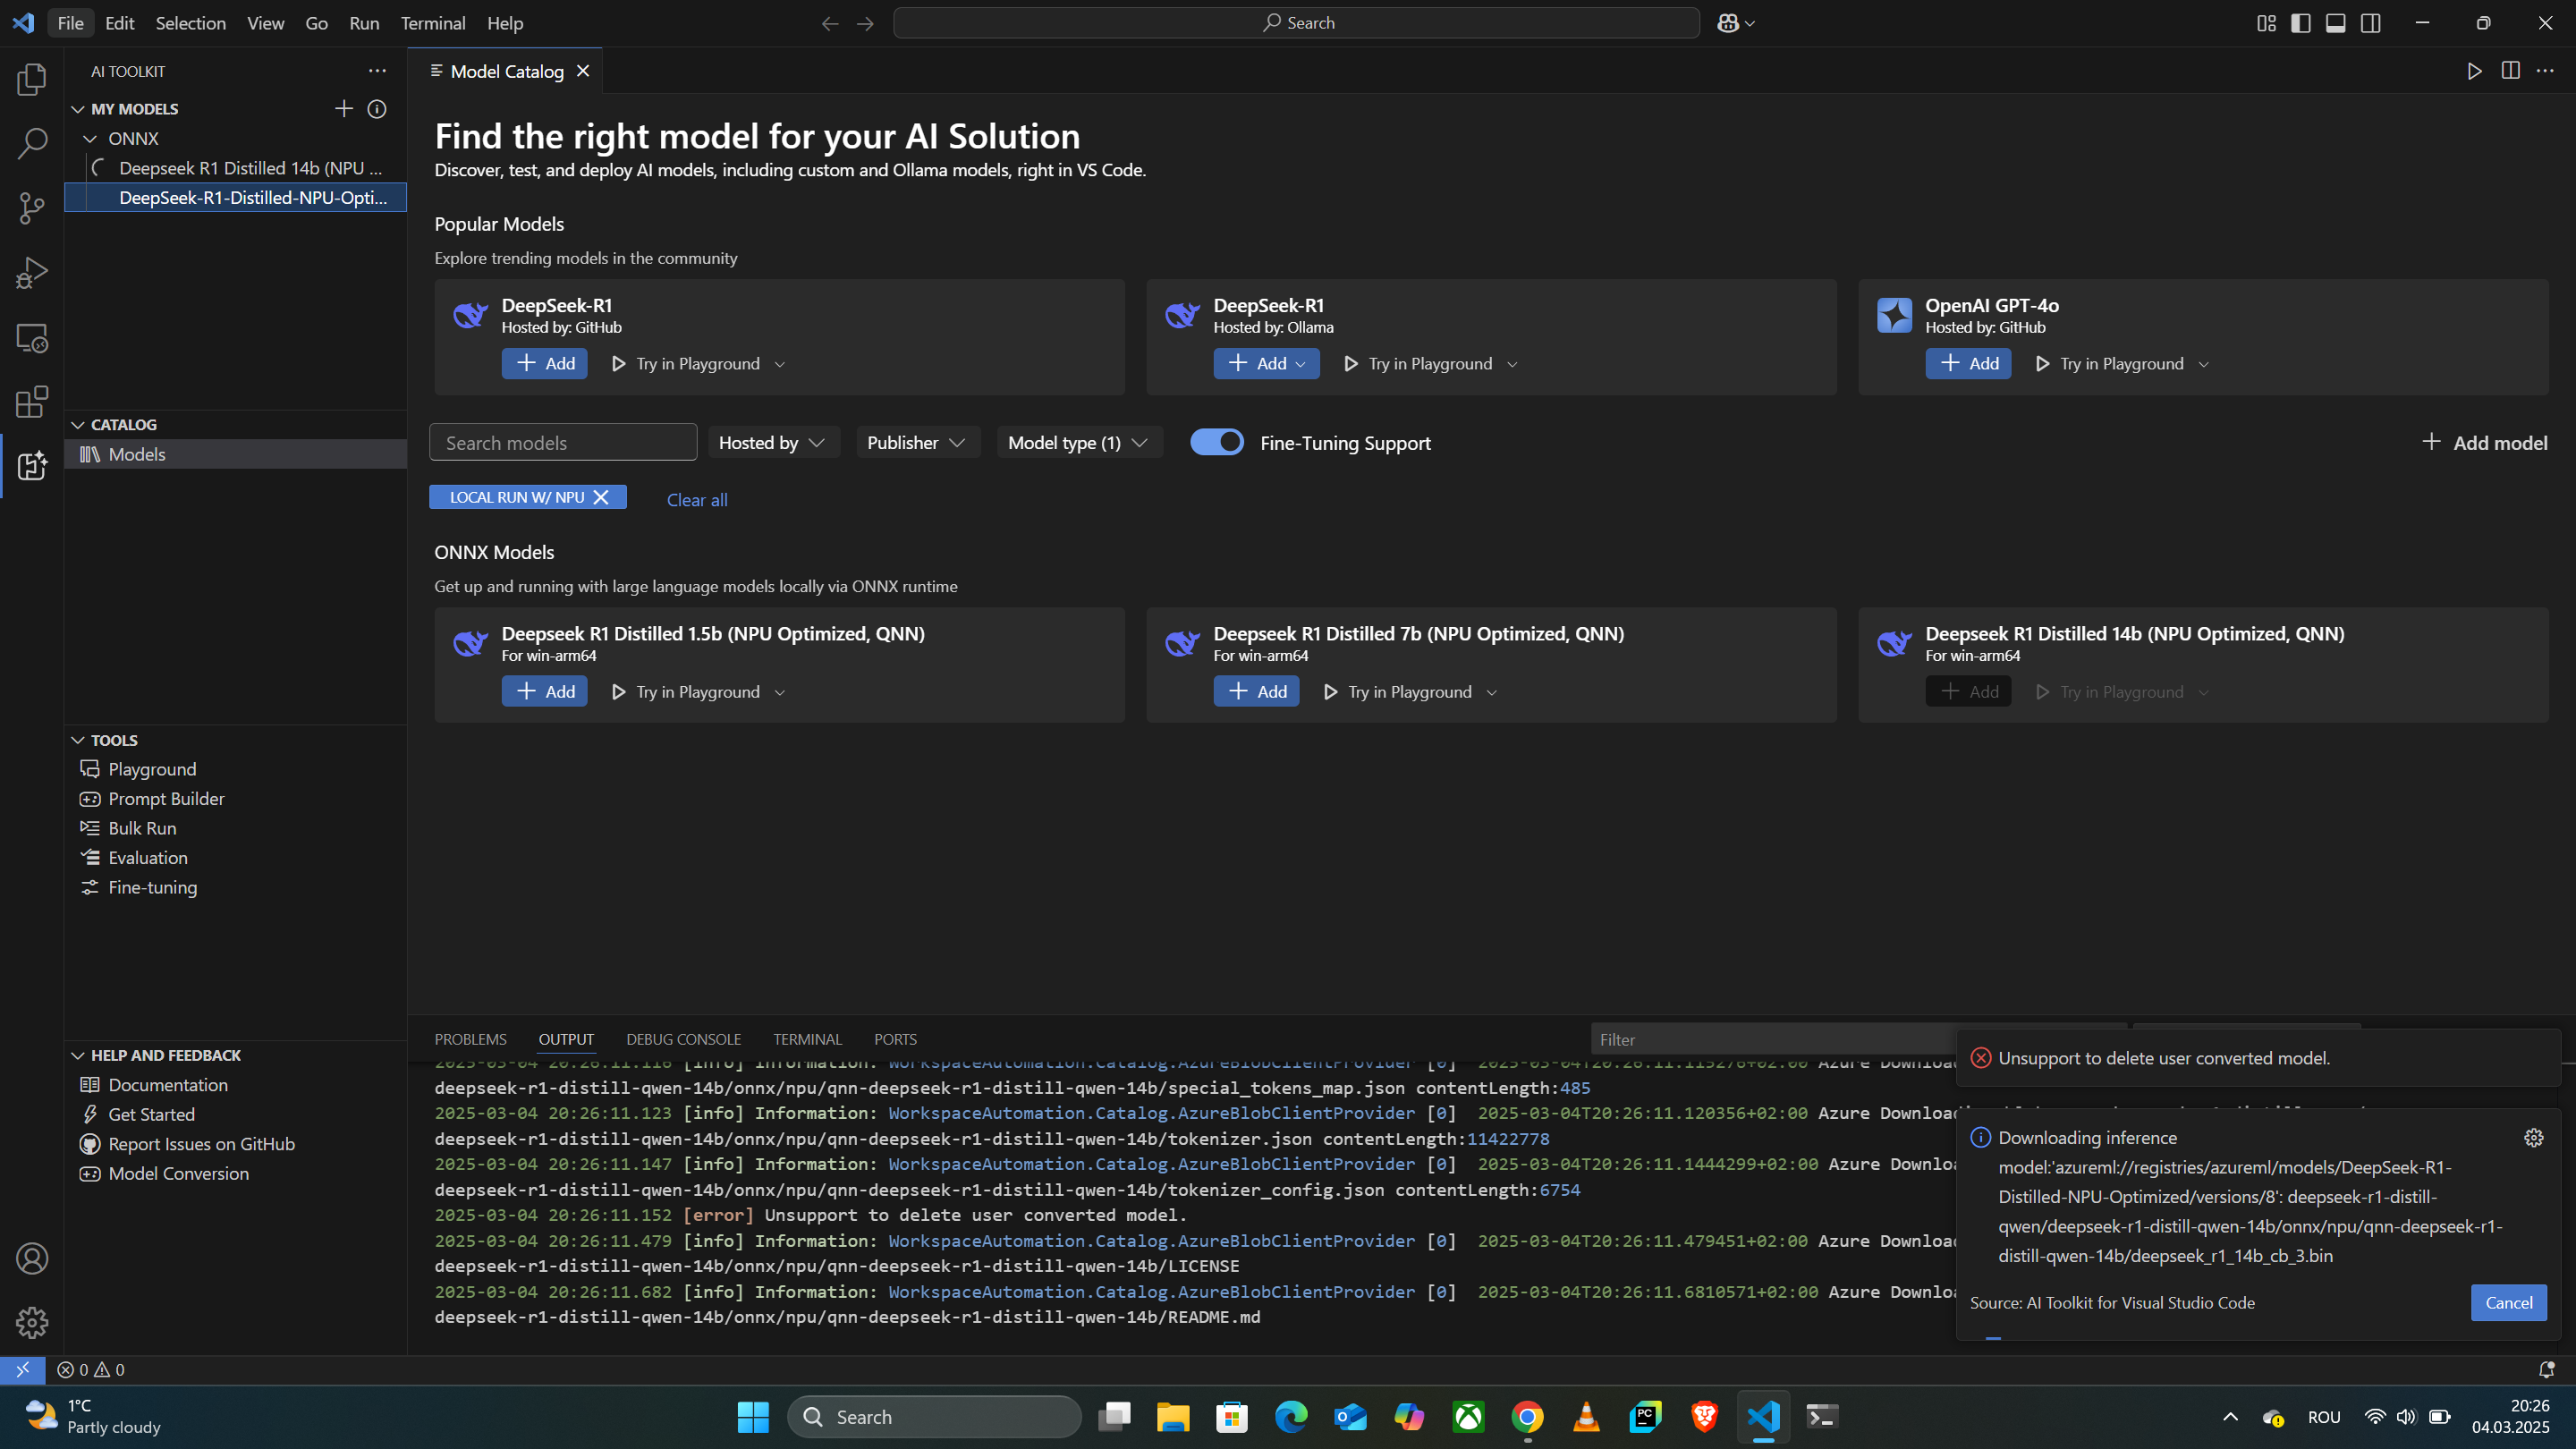Open the Hosted by dropdown
Image resolution: width=2576 pixels, height=1449 pixels.
[773, 442]
